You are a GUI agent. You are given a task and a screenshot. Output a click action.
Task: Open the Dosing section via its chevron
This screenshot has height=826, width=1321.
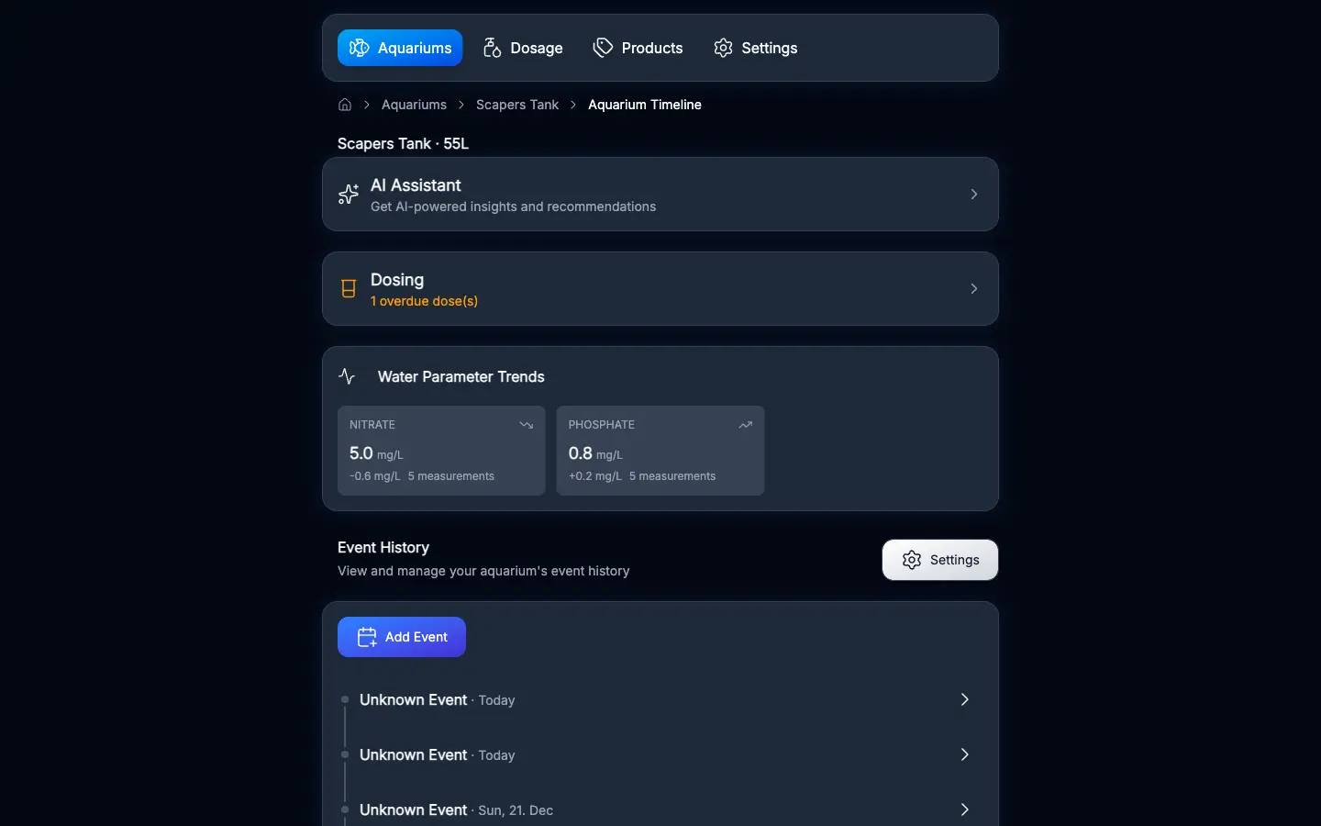(x=972, y=288)
